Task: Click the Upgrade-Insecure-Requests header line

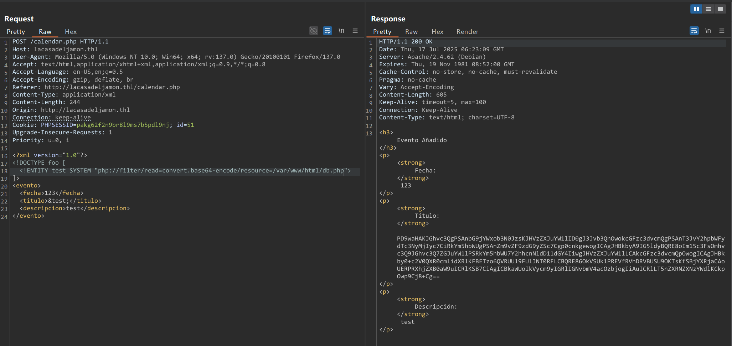Action: click(62, 132)
